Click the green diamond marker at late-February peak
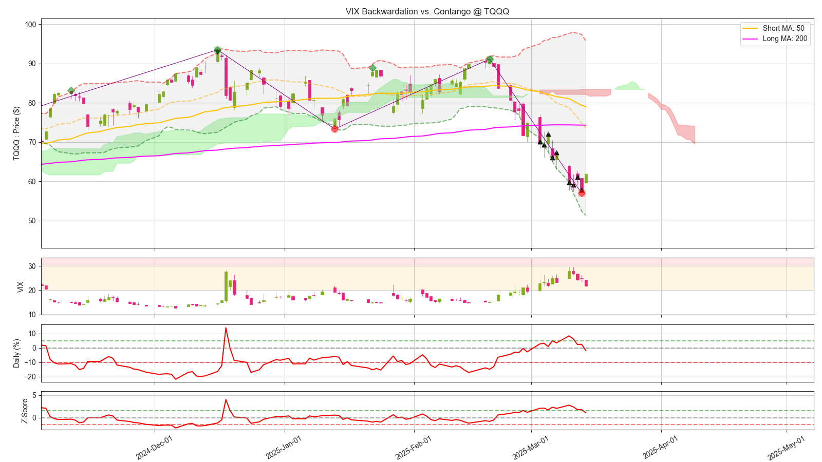This screenshot has height=462, width=822. (x=490, y=60)
